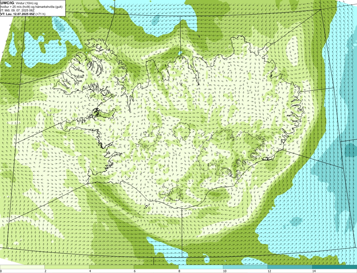Click the legend scale label "2"
The width and height of the screenshot is (357, 273).
tap(45, 271)
